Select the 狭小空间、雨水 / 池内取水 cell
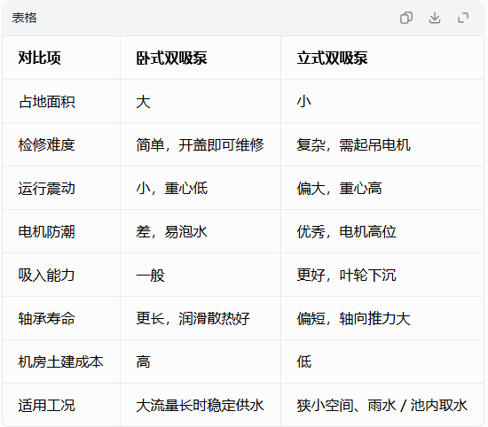488x427 pixels. tap(382, 405)
